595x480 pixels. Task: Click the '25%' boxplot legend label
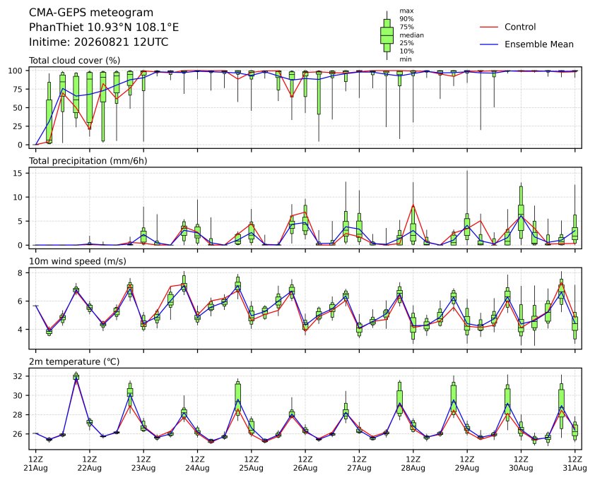406,43
